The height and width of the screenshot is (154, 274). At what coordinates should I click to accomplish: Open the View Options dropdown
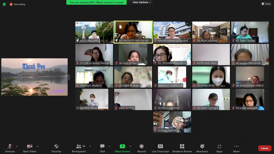tap(142, 2)
